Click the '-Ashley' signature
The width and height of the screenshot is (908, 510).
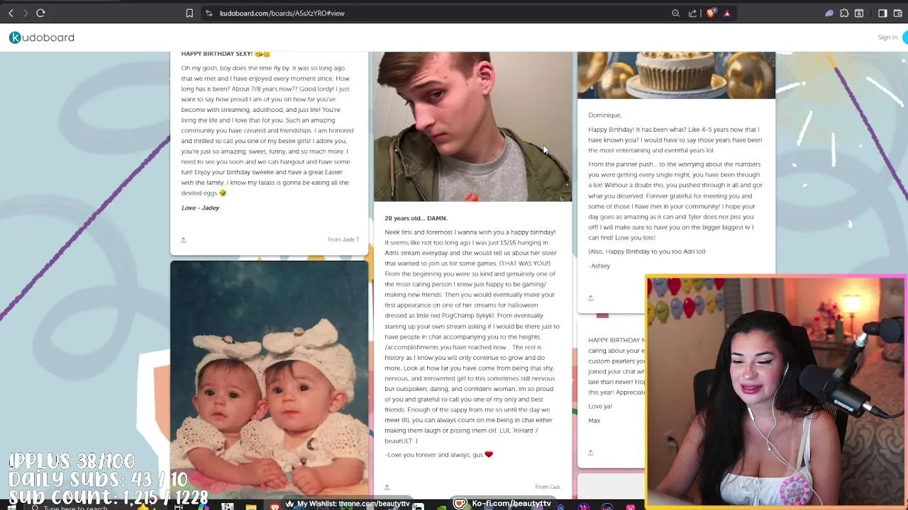click(x=599, y=266)
